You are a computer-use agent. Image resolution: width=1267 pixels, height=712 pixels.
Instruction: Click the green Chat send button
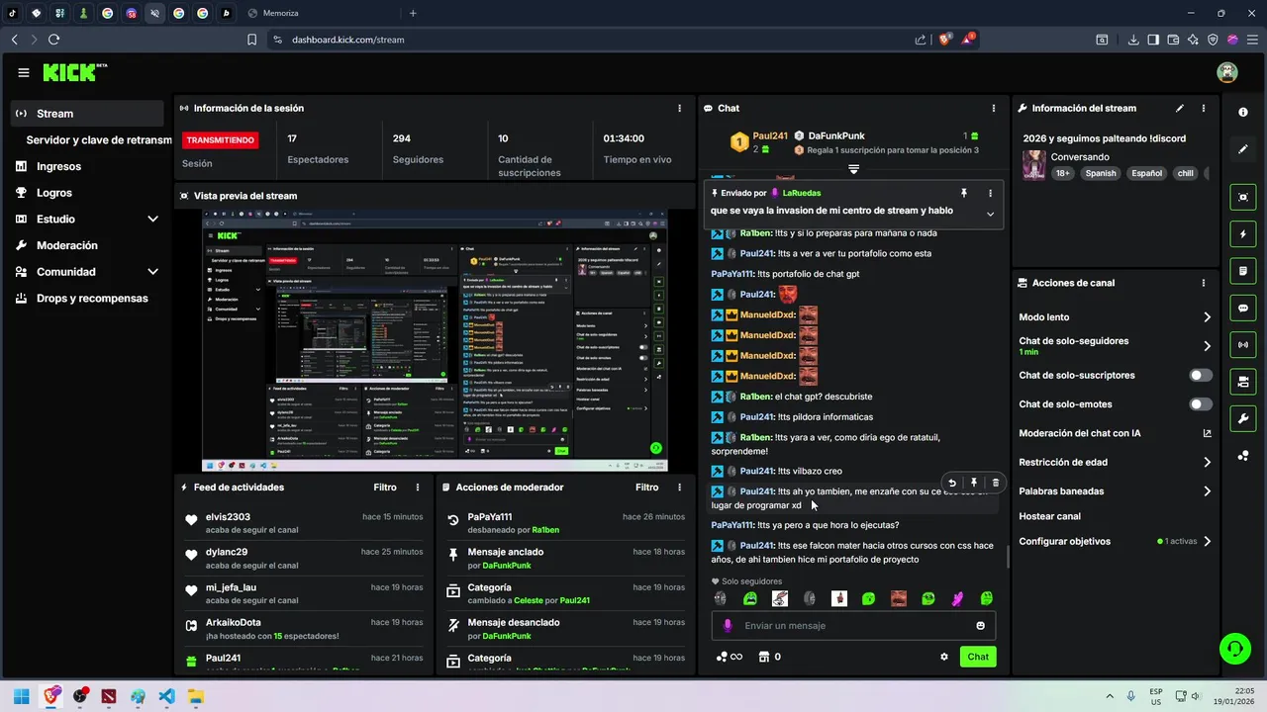978,657
